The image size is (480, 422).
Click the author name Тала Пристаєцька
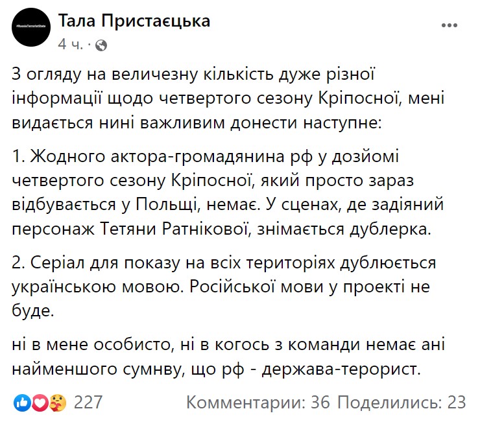[x=134, y=21]
